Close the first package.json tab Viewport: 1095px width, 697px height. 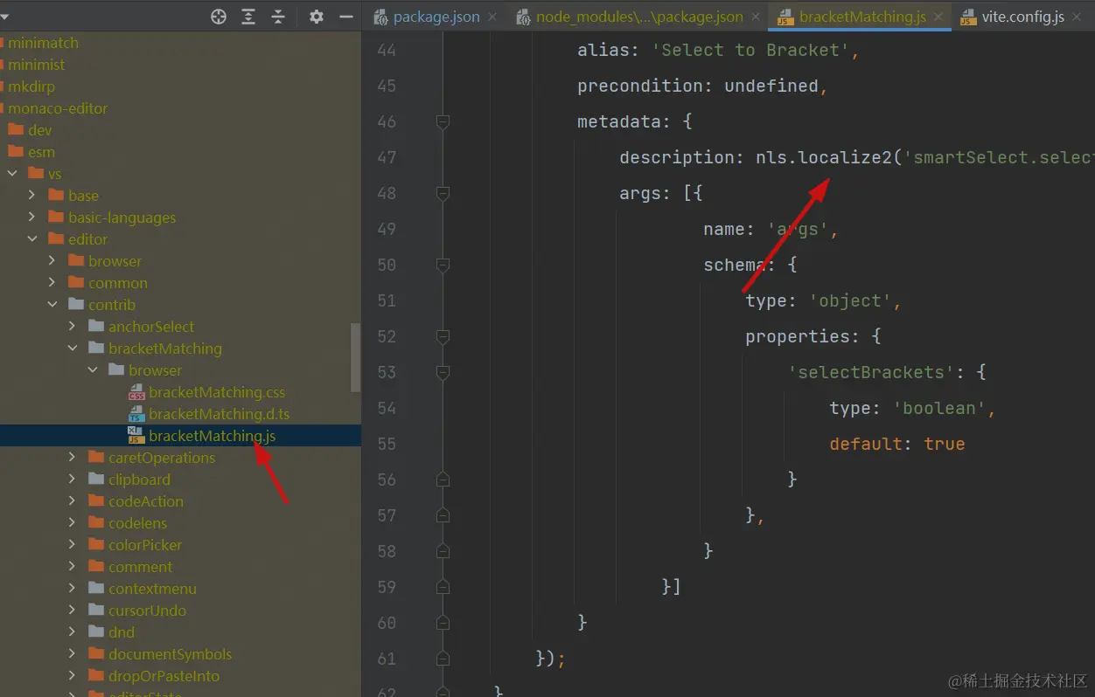492,17
